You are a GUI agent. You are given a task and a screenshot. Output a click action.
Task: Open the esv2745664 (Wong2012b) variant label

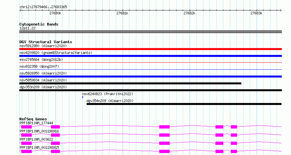coord(41,60)
